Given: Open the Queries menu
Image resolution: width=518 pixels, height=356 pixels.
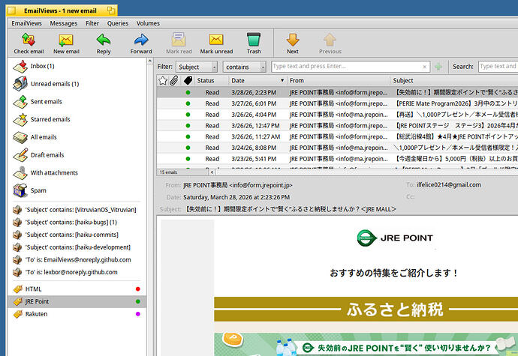Looking at the screenshot, I should click(x=118, y=23).
